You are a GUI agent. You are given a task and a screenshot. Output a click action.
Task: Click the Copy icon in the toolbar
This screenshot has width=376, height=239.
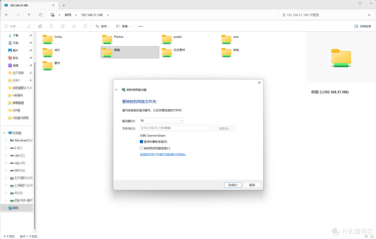40,26
